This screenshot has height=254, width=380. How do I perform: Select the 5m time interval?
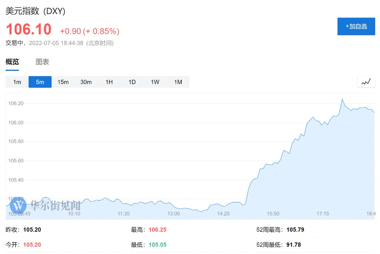40,82
